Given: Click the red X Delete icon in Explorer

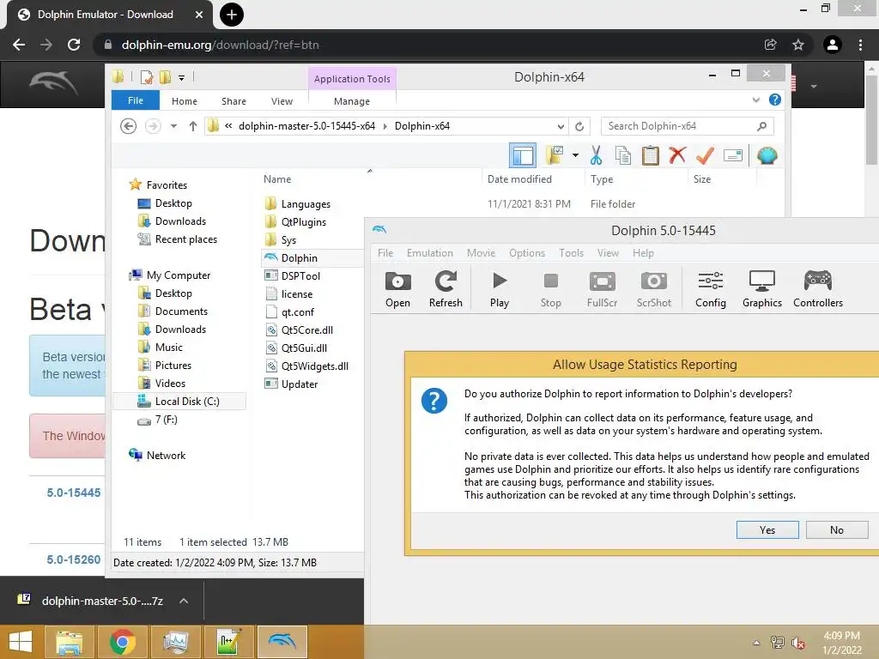Looking at the screenshot, I should click(677, 155).
